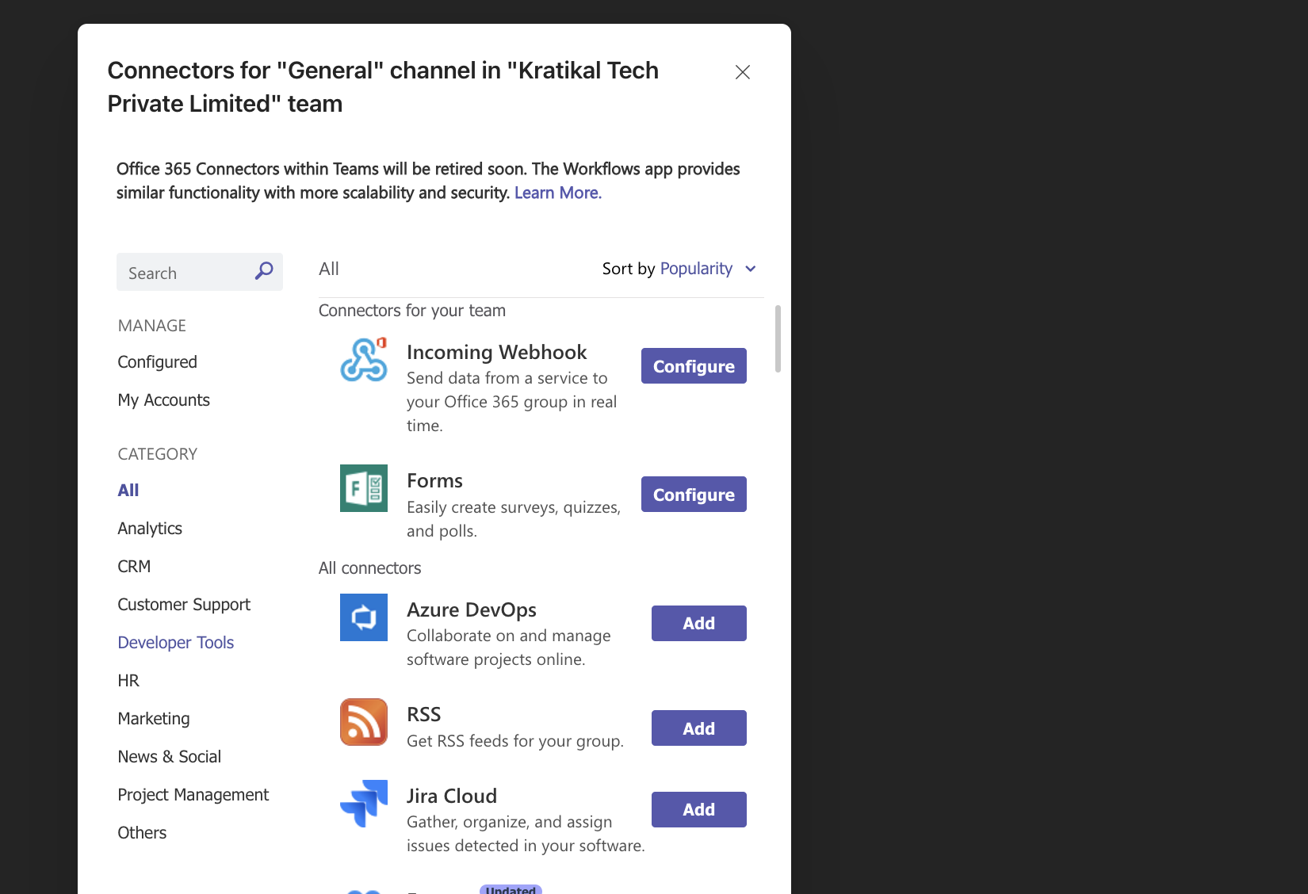The height and width of the screenshot is (894, 1308).
Task: Click the Forms connector title
Action: point(434,481)
